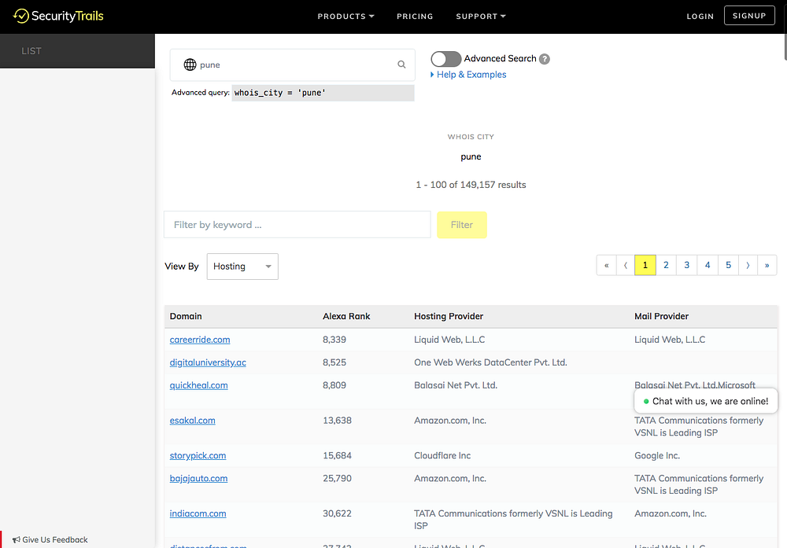Click the Give Us Feedback text
The image size is (787, 548).
(55, 539)
